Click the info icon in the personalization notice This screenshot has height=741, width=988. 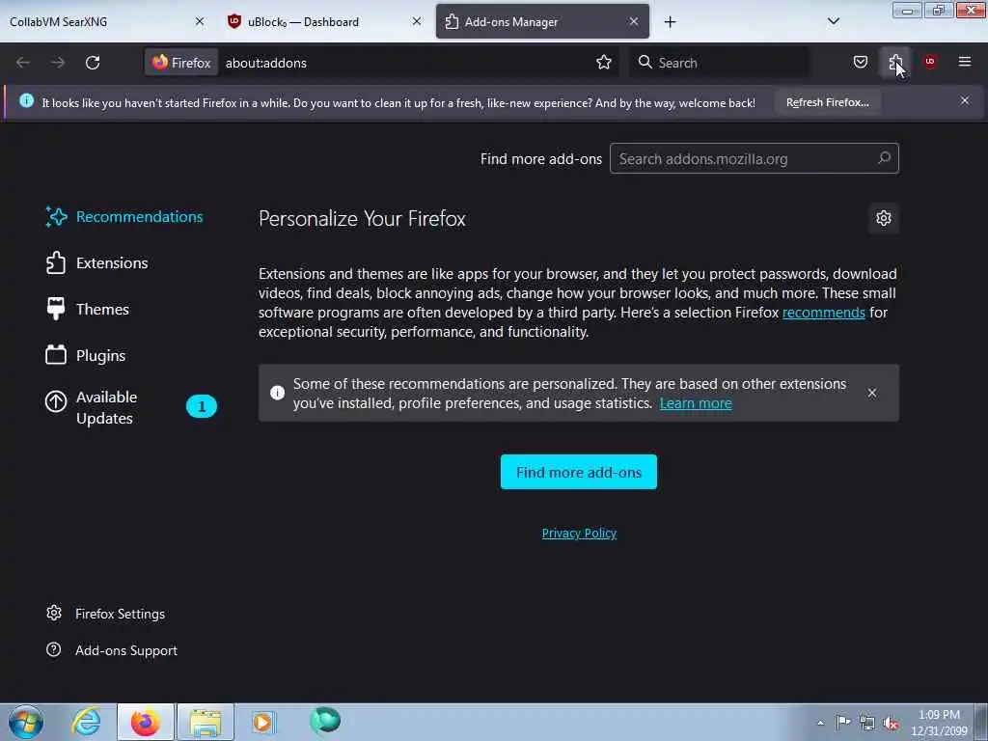277,394
